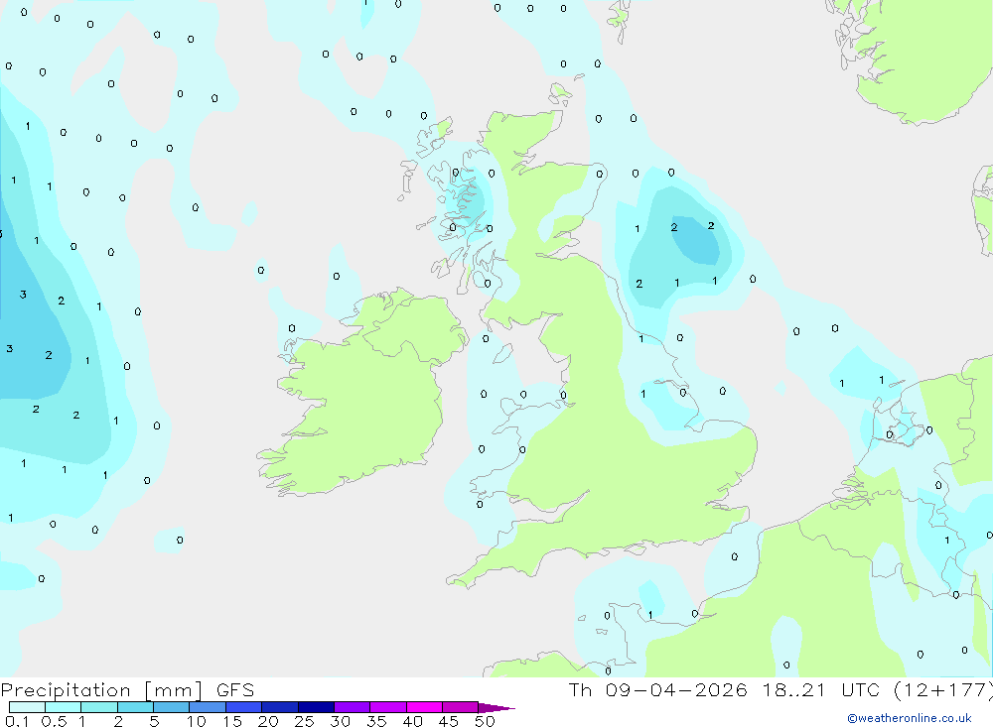Select the 30–35 mm violet legend swatch
This screenshot has width=993, height=727.
352,707
